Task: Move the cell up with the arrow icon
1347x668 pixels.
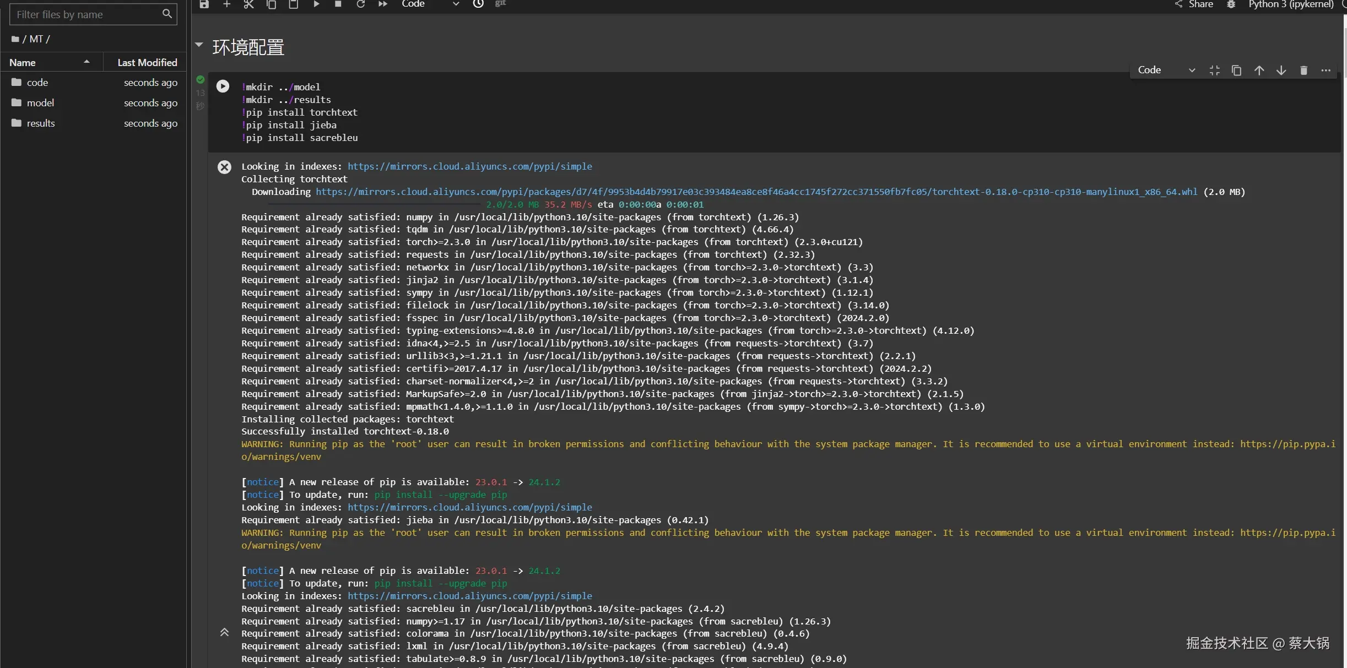Action: 1259,70
